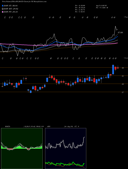Click the '<Lows' marker label
This screenshot has width=128, height=169.
click(x=126, y=58)
